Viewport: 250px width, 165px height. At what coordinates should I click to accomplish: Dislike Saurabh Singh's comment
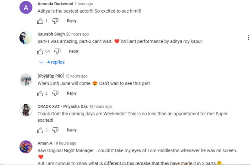coord(58,51)
